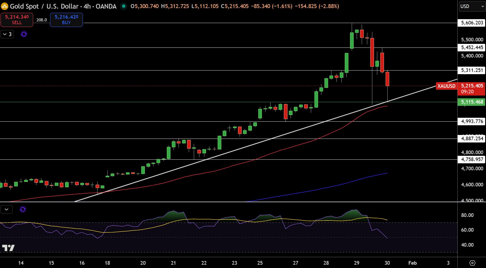
Task: Click the spread value 208.0
Action: tap(42, 20)
